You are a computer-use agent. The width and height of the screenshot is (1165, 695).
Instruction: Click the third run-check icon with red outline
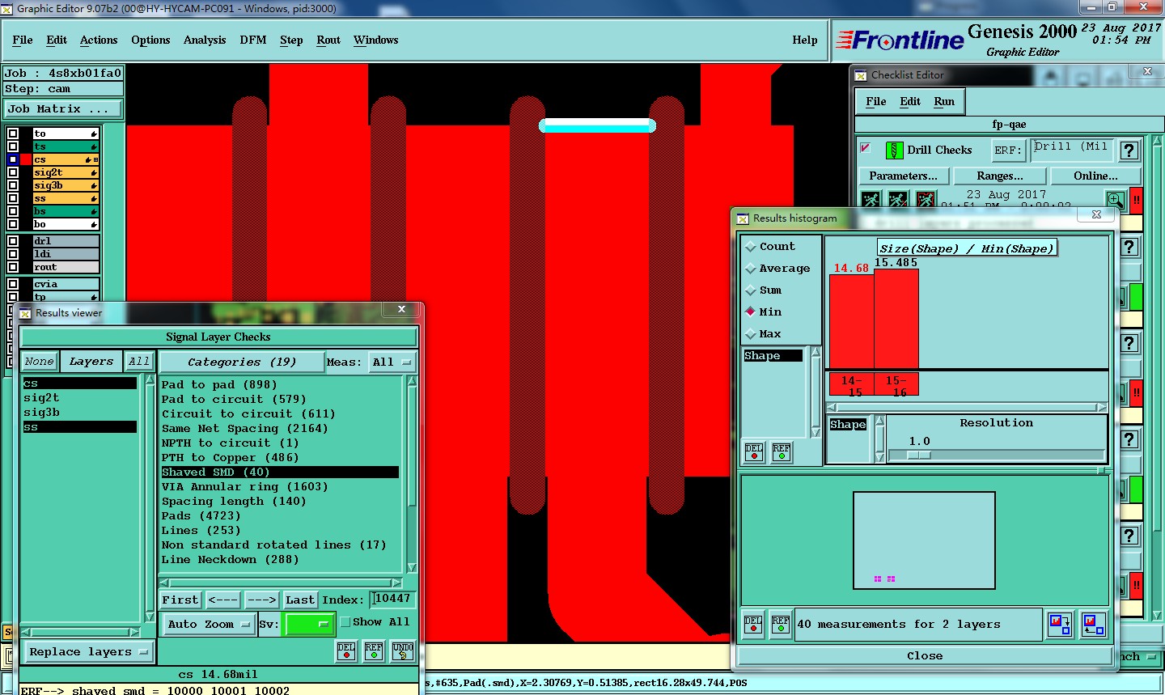(x=926, y=199)
